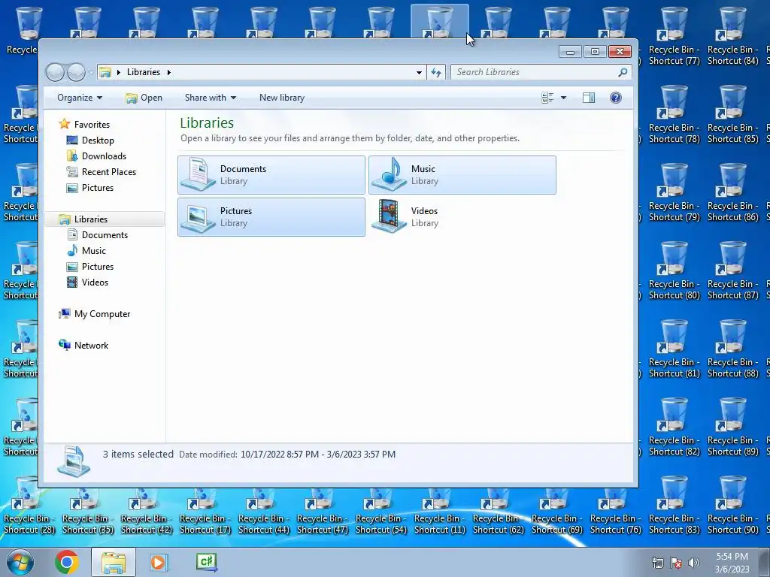Viewport: 770px width, 577px height.
Task: Click the volume speaker tray icon
Action: click(694, 563)
